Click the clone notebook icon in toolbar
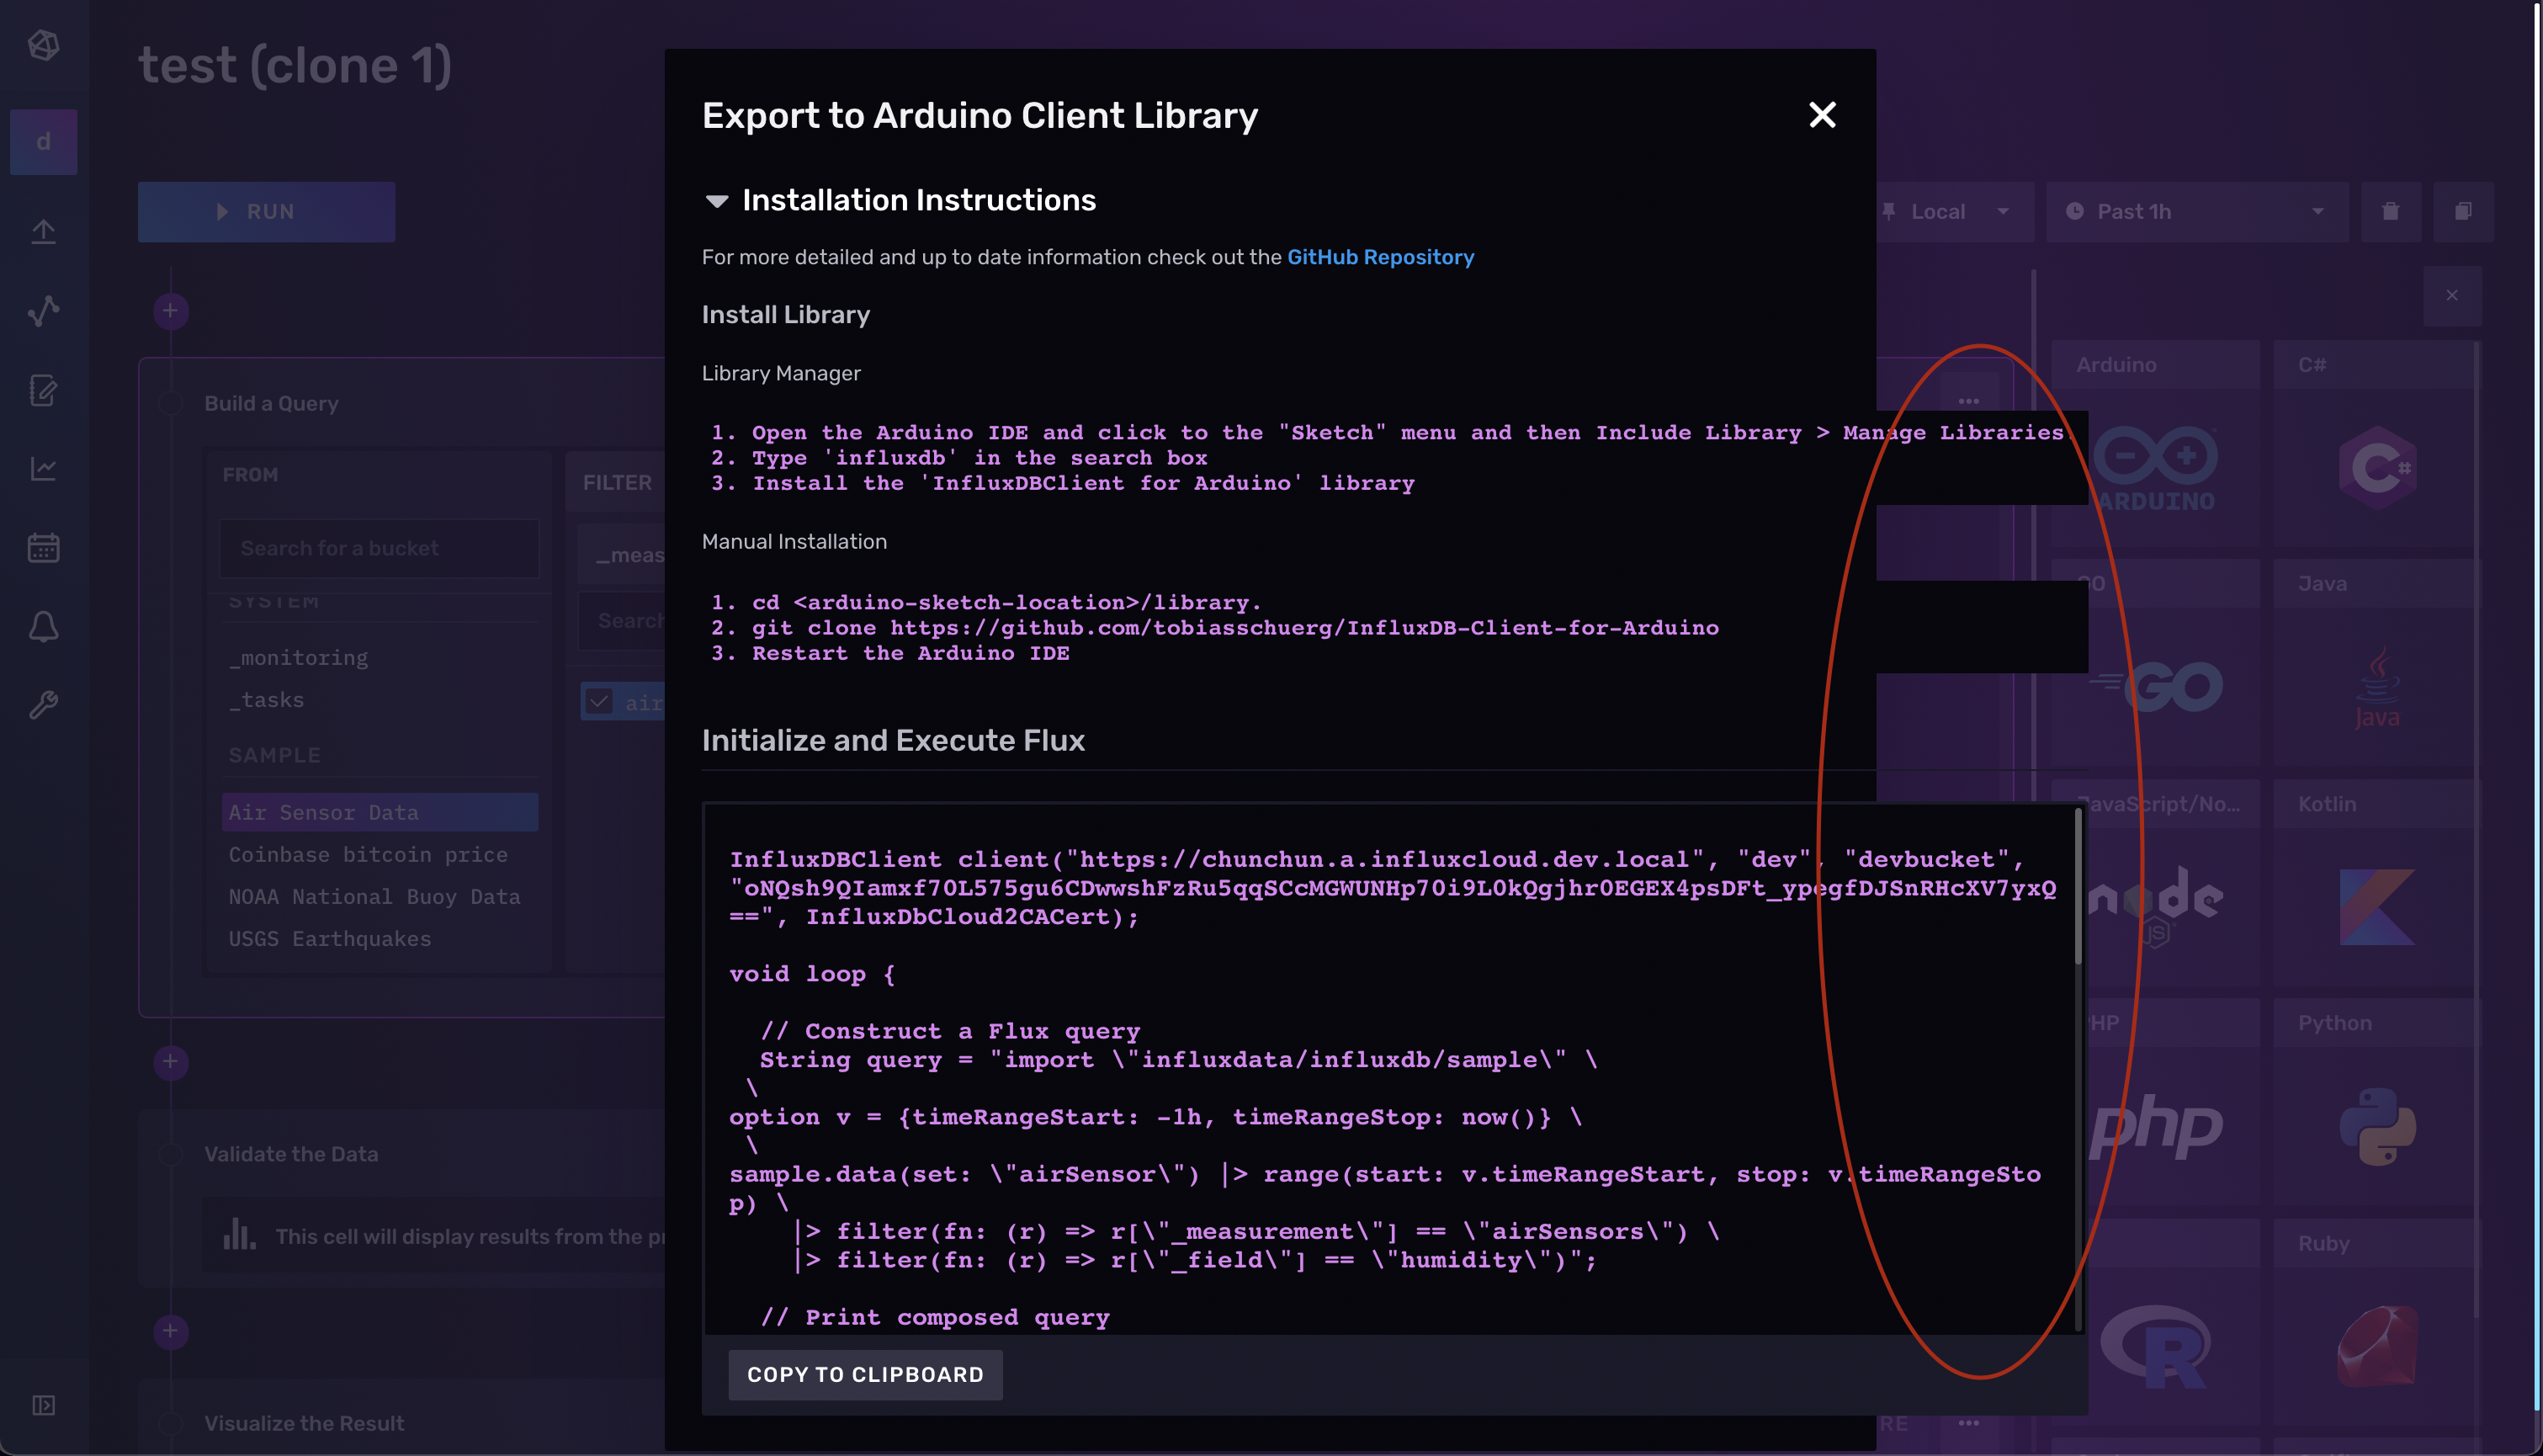 tap(2463, 212)
